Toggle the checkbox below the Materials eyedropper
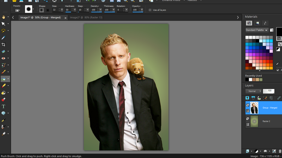282x158 pixels. pyautogui.click(x=278, y=70)
